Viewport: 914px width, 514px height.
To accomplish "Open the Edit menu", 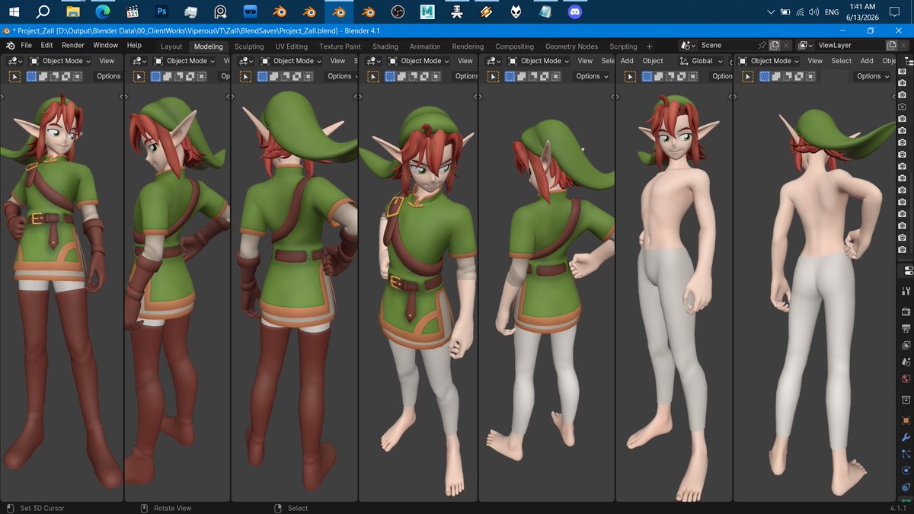I will 46,46.
